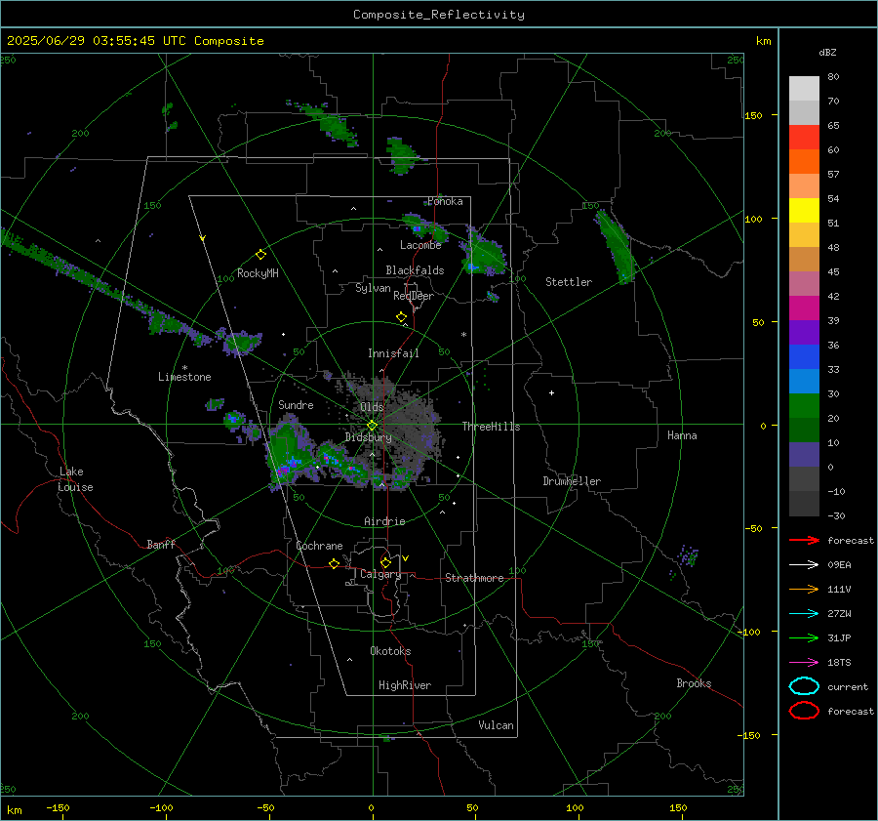Select the bright yellow 54-51 dBZ swatch
This screenshot has width=878, height=821.
[x=804, y=211]
